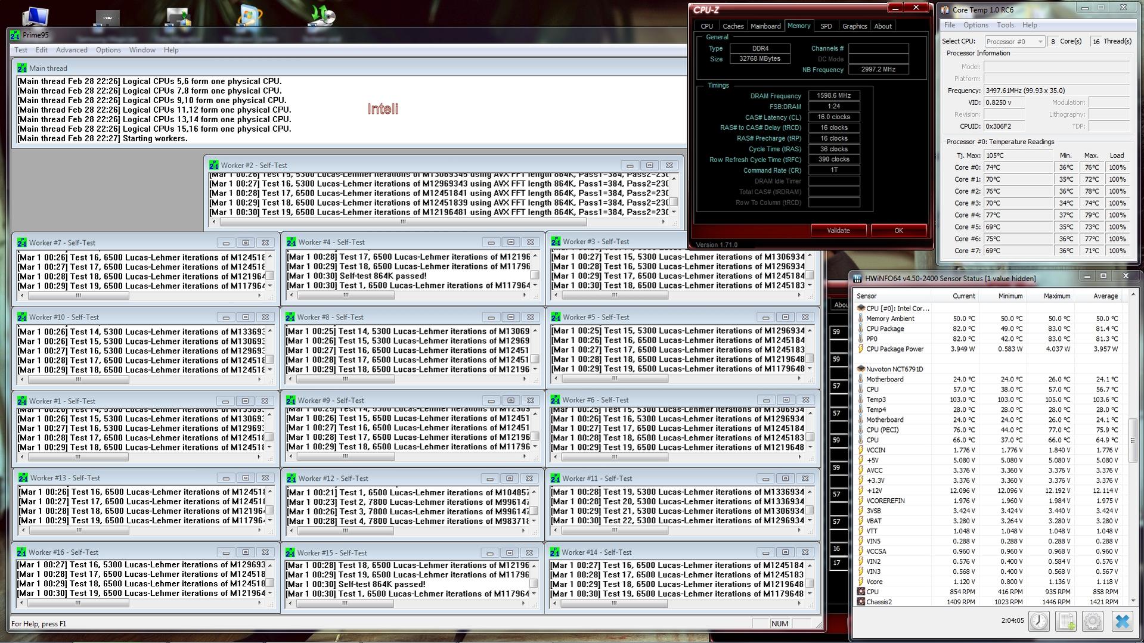Switch to the SPD tab in CPU-Z
The height and width of the screenshot is (643, 1144).
pyautogui.click(x=826, y=26)
